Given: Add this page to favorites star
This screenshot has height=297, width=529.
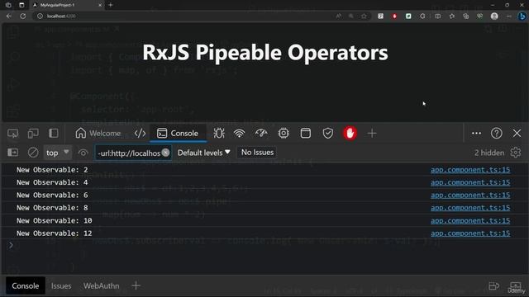Looking at the screenshot, I should coord(364,16).
